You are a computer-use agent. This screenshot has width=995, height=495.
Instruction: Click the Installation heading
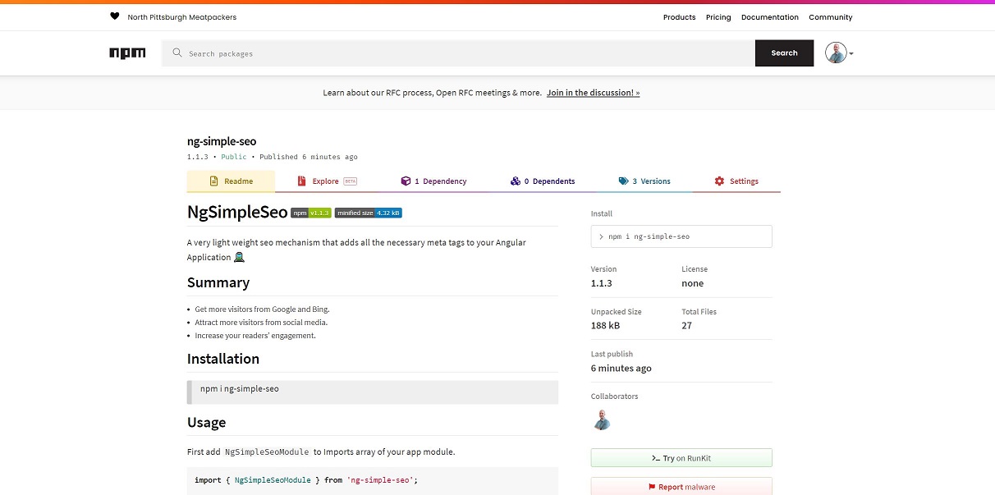223,359
